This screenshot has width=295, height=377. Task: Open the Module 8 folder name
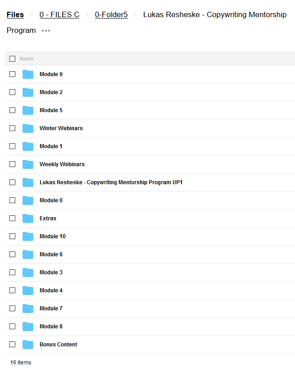(x=51, y=327)
